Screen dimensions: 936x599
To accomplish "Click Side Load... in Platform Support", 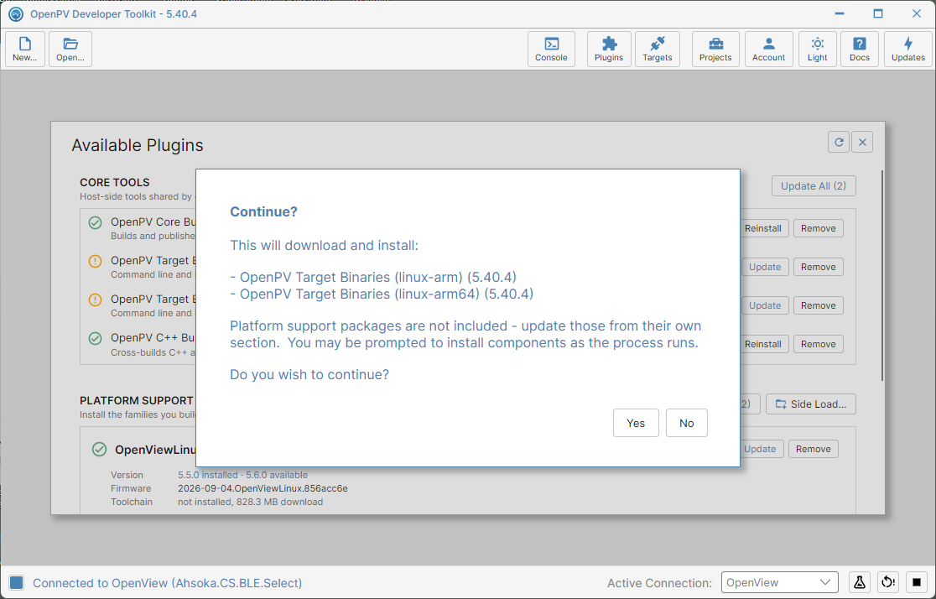I will click(x=811, y=404).
